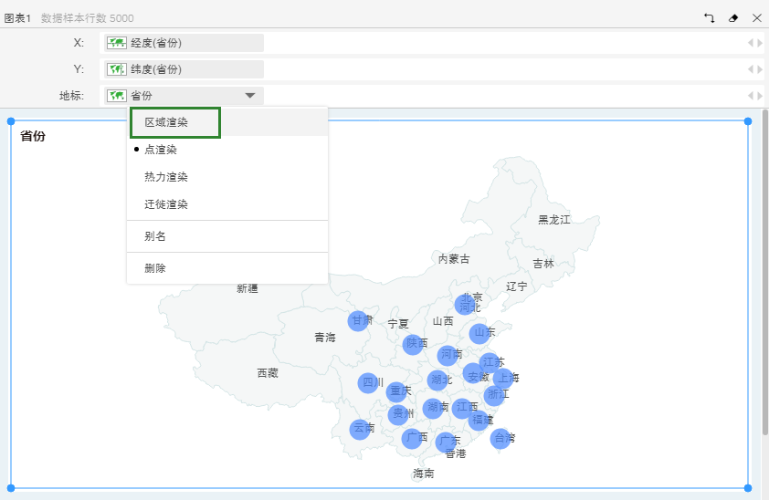This screenshot has height=500, width=769.
Task: Click the map icon on 经度(省份) field
Action: (117, 43)
